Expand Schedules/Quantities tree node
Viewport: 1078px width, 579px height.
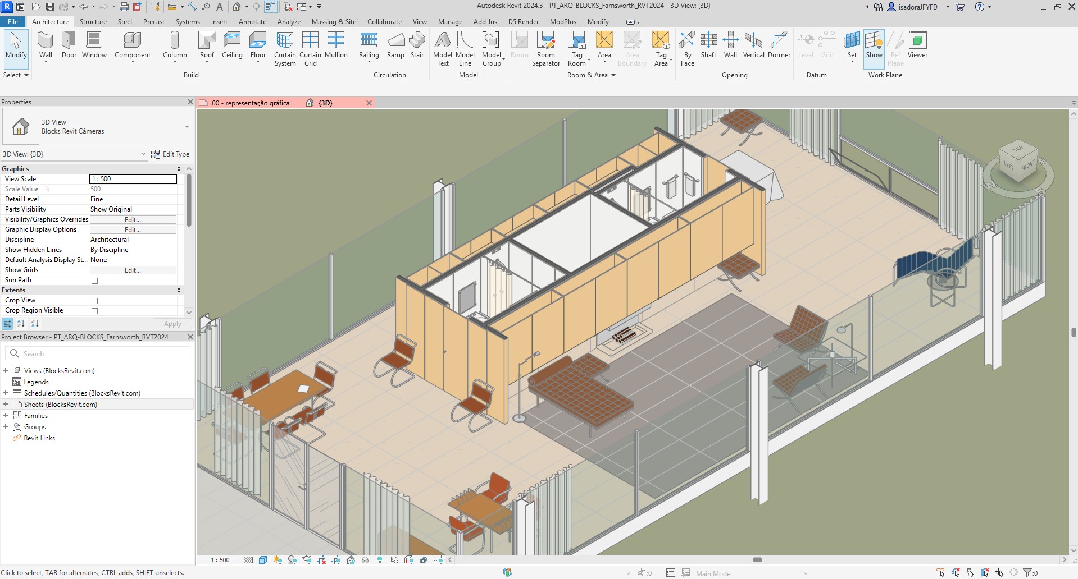pyautogui.click(x=6, y=393)
